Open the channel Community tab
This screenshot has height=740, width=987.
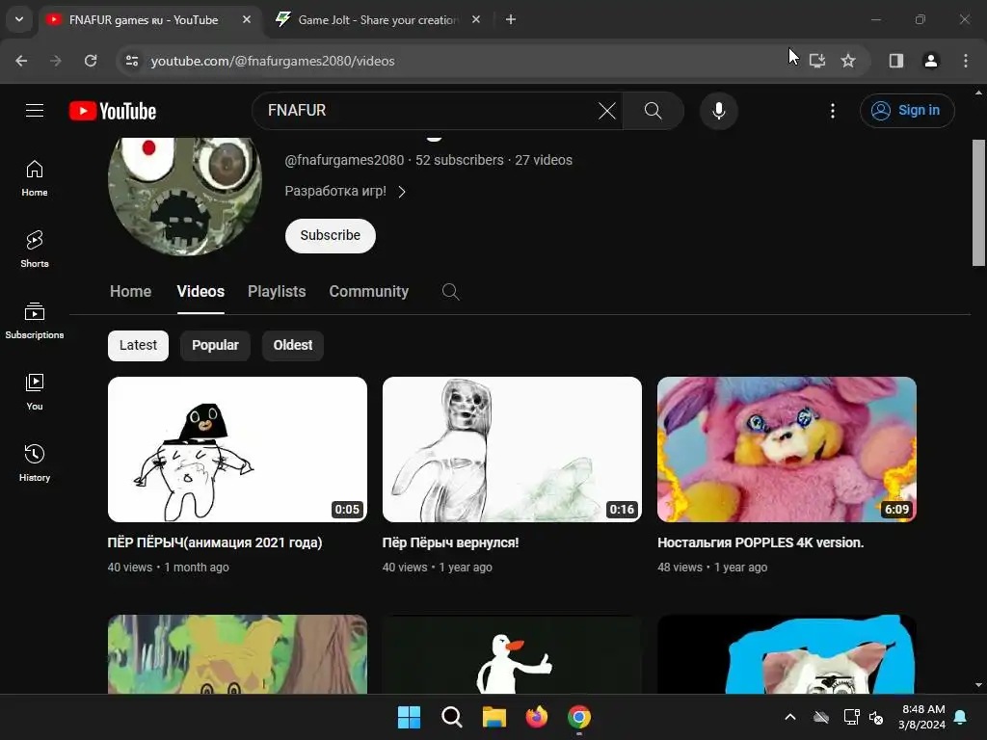(x=369, y=291)
